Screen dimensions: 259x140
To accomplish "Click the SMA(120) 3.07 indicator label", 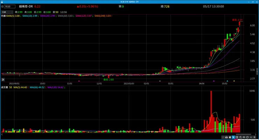I will coord(84,16).
